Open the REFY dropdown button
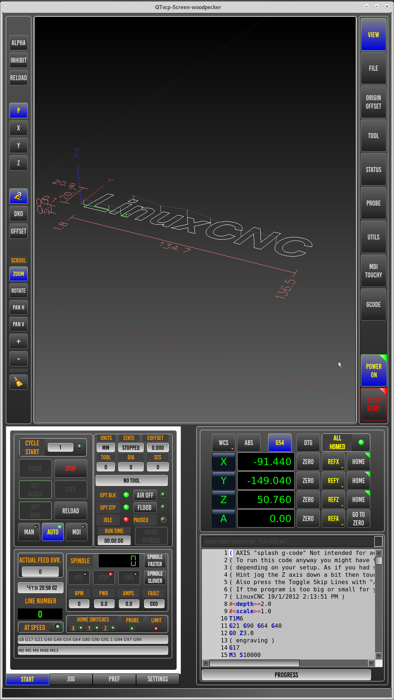The width and height of the screenshot is (394, 700). point(333,481)
